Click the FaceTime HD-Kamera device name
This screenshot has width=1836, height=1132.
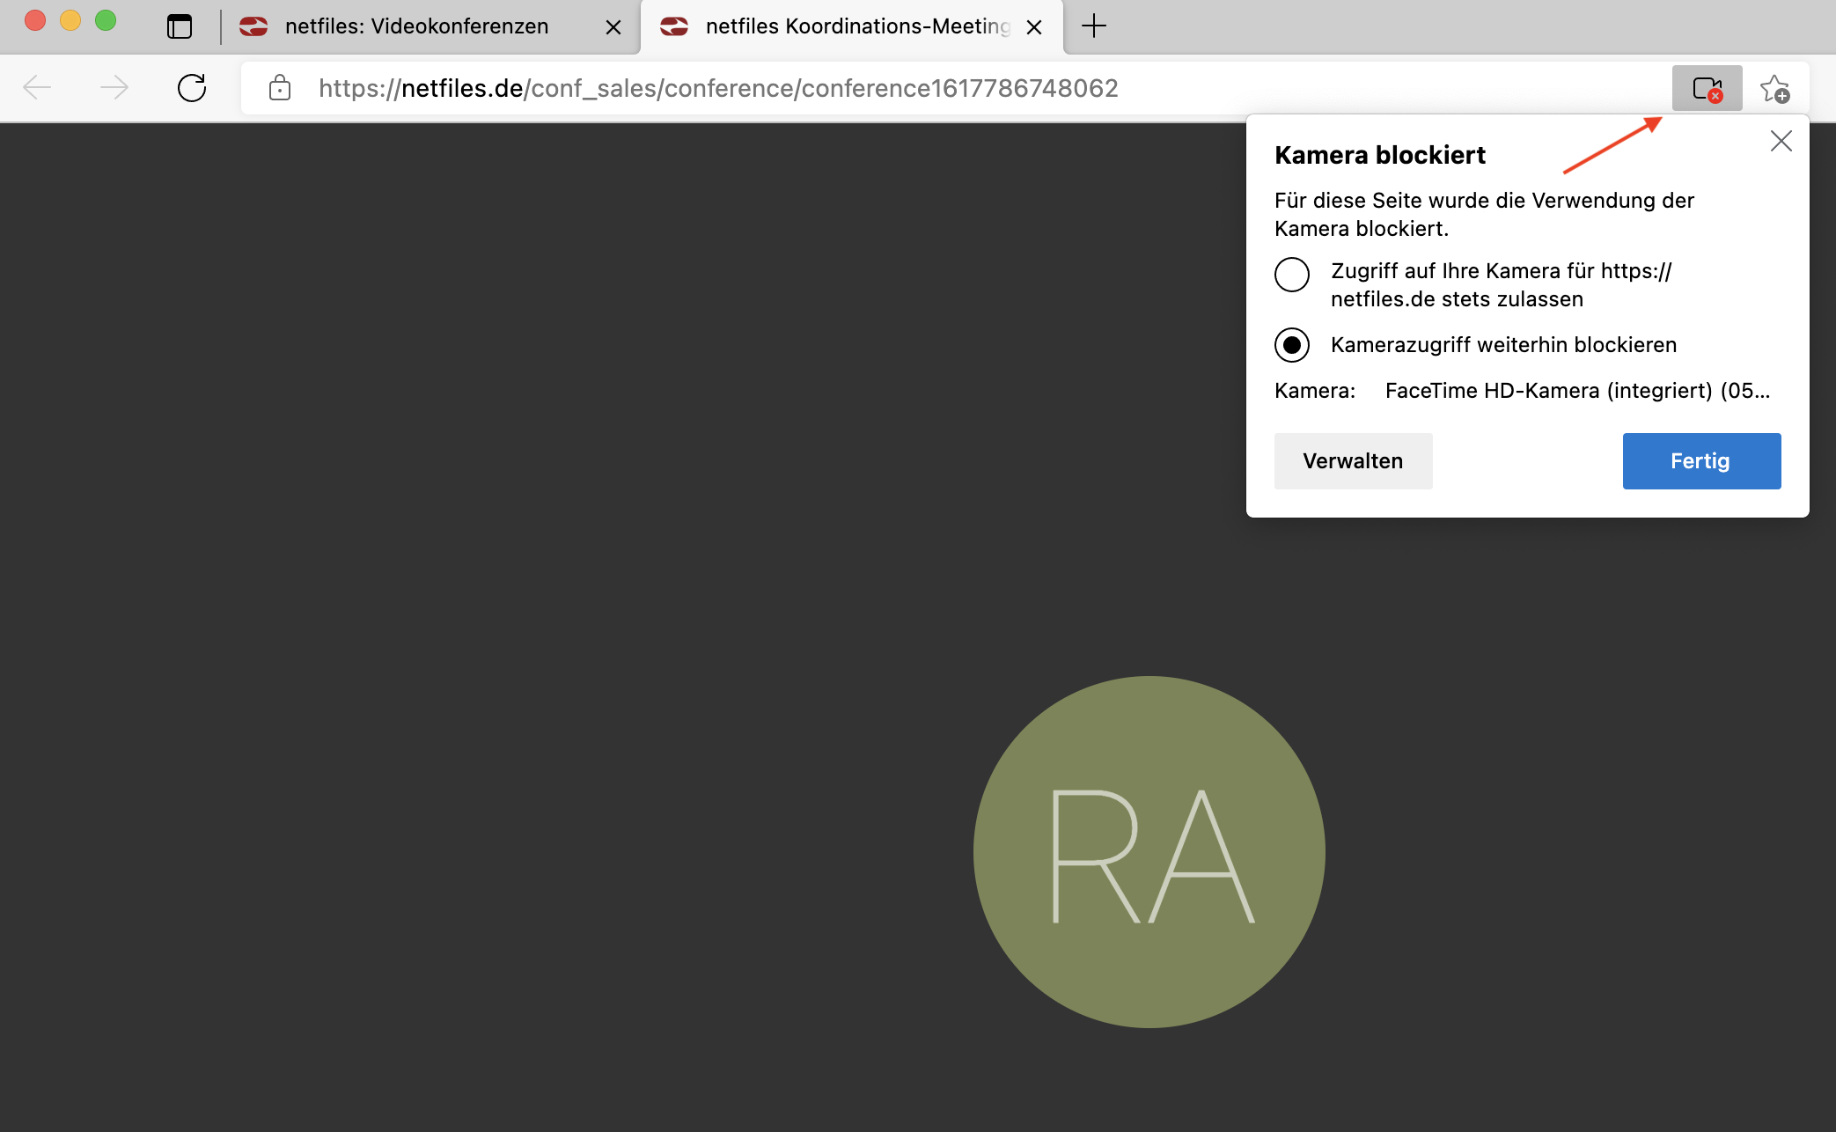1577,391
